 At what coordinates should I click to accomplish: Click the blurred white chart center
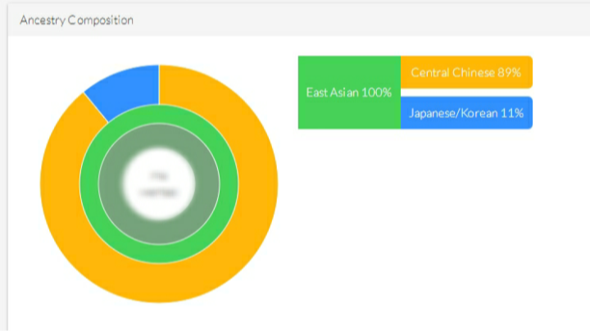[159, 184]
